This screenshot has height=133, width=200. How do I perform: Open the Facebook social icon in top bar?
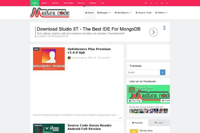(x=156, y=3)
